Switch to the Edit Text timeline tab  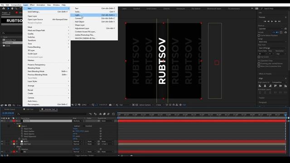coord(30,110)
